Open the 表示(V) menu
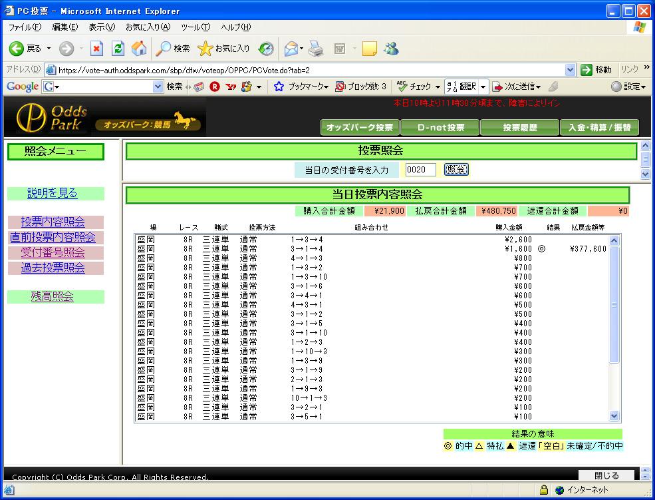Image resolution: width=655 pixels, height=500 pixels. 102,27
